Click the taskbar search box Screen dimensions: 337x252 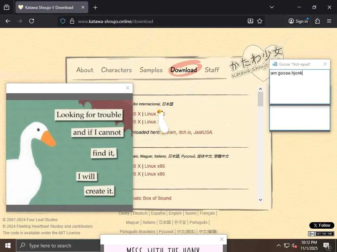point(58,245)
